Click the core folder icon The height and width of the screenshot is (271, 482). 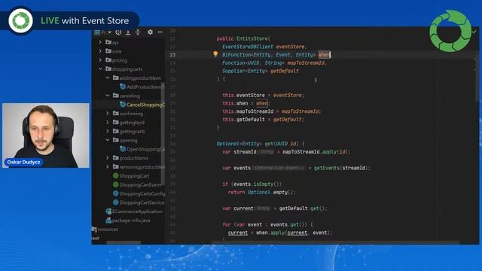(x=108, y=51)
